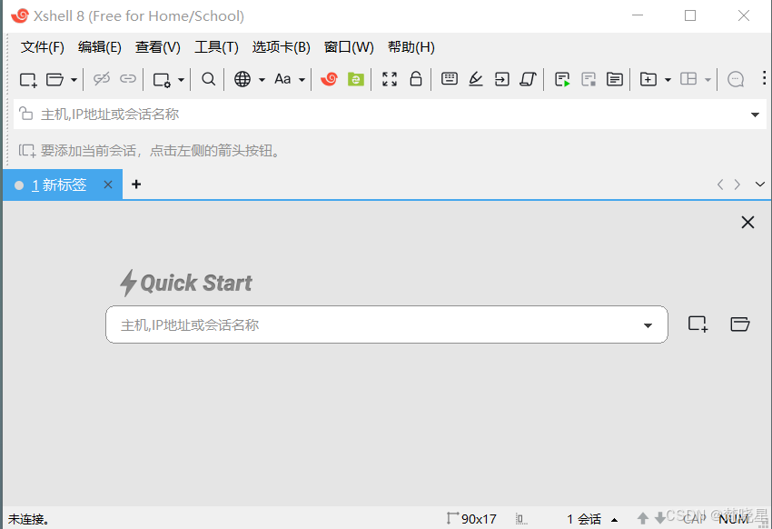Click the 90x17 terminal size in status bar
The height and width of the screenshot is (529, 772).
[x=479, y=519]
